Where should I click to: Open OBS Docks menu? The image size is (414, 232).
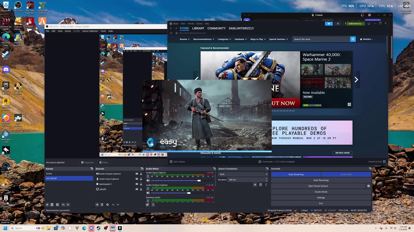[x=68, y=31]
